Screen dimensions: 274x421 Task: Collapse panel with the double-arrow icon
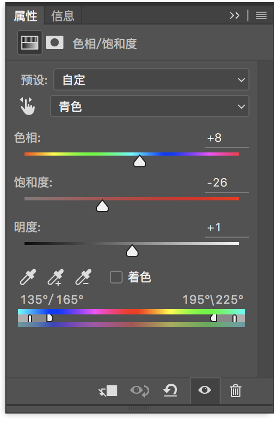tap(235, 15)
